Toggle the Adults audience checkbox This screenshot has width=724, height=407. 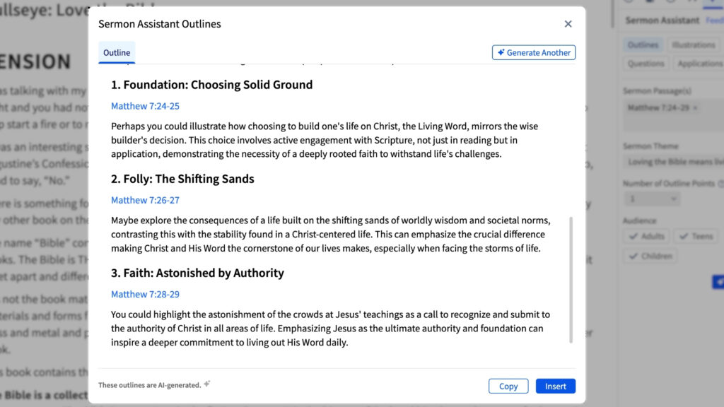point(647,237)
